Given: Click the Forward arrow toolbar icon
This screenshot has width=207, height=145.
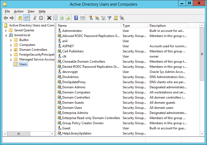Looking at the screenshot, I should [x=12, y=18].
